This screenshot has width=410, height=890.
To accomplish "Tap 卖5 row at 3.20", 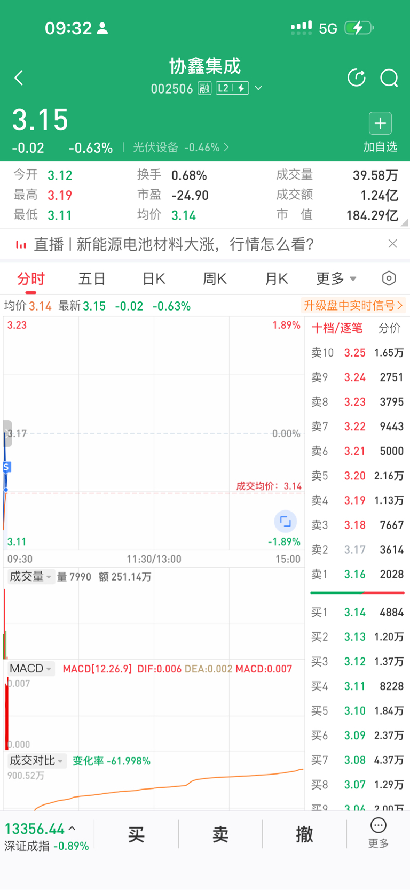I will [357, 476].
